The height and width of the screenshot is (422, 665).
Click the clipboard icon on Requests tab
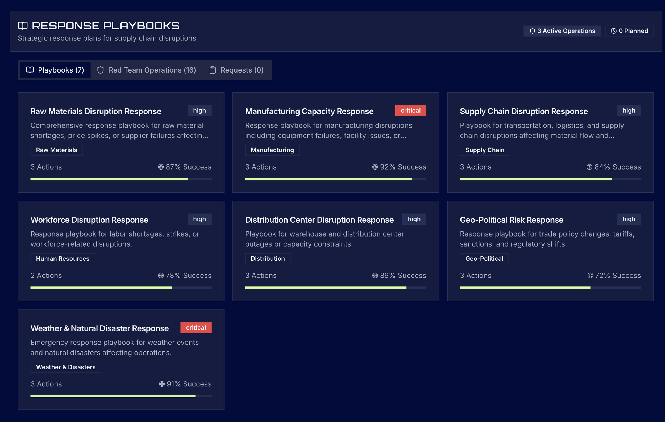tap(212, 70)
